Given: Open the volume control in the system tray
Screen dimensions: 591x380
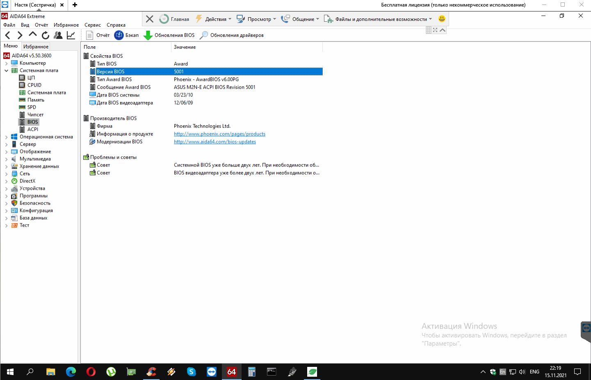Looking at the screenshot, I should coord(522,372).
